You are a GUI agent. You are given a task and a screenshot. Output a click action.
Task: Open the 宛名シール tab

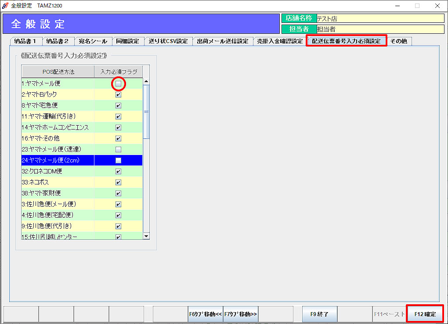point(93,41)
